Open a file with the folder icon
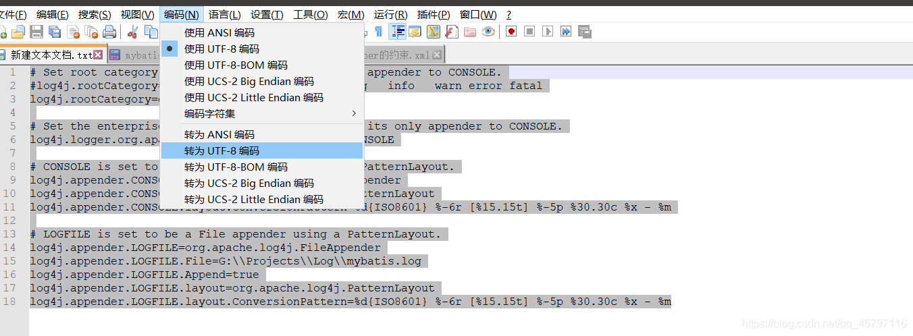 (18, 32)
